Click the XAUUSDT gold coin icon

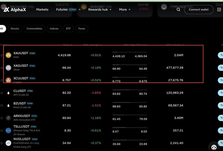(9, 55)
